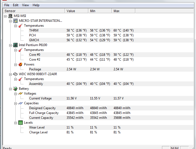Collapse motherboard Temperatures group
The image size is (196, 149).
click(15, 26)
